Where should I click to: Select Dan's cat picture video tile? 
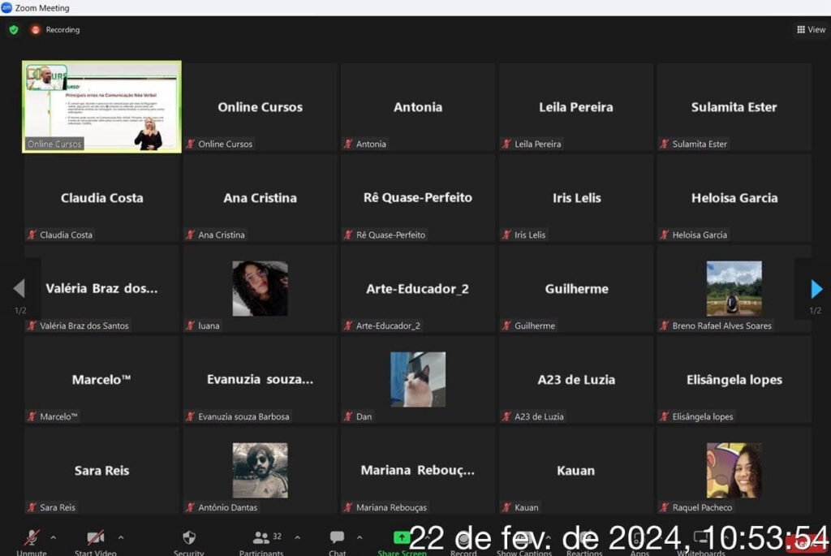(418, 379)
